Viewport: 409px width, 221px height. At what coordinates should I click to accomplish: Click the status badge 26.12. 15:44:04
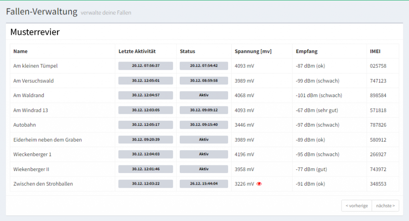[204, 184]
